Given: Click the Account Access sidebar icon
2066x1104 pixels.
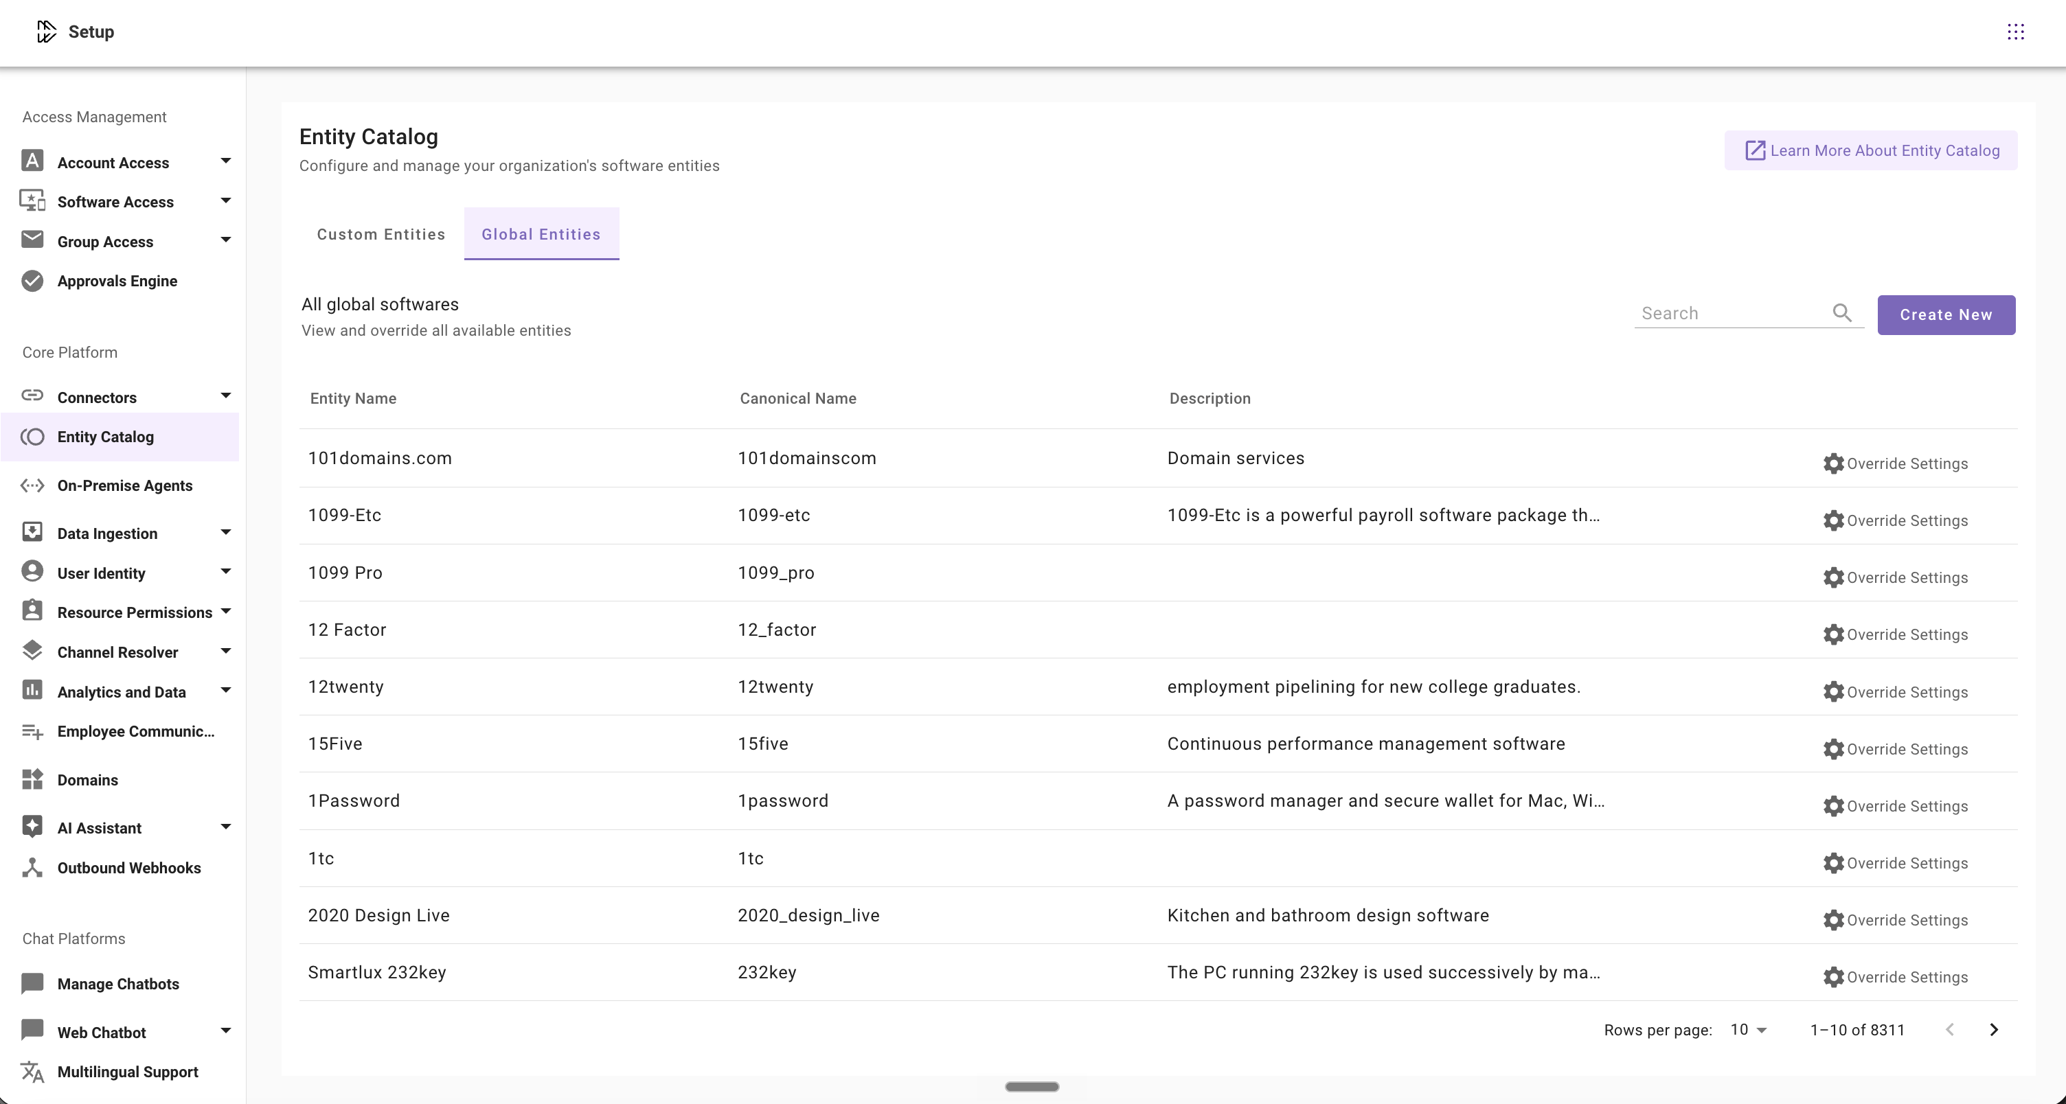Looking at the screenshot, I should [x=32, y=161].
